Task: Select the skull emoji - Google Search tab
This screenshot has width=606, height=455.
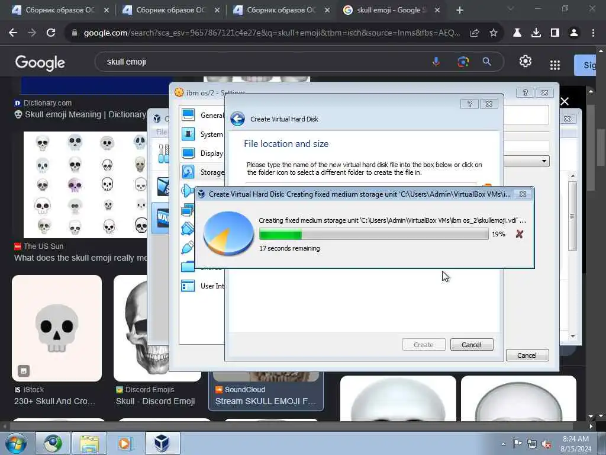Action: click(391, 11)
